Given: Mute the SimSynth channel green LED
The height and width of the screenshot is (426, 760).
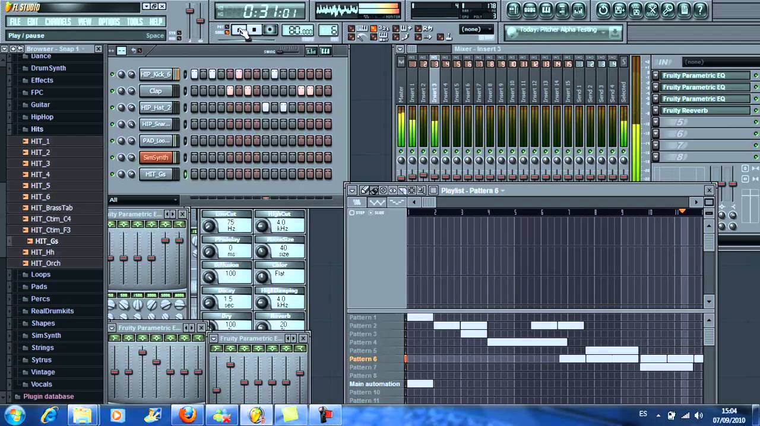Looking at the screenshot, I should click(x=112, y=157).
